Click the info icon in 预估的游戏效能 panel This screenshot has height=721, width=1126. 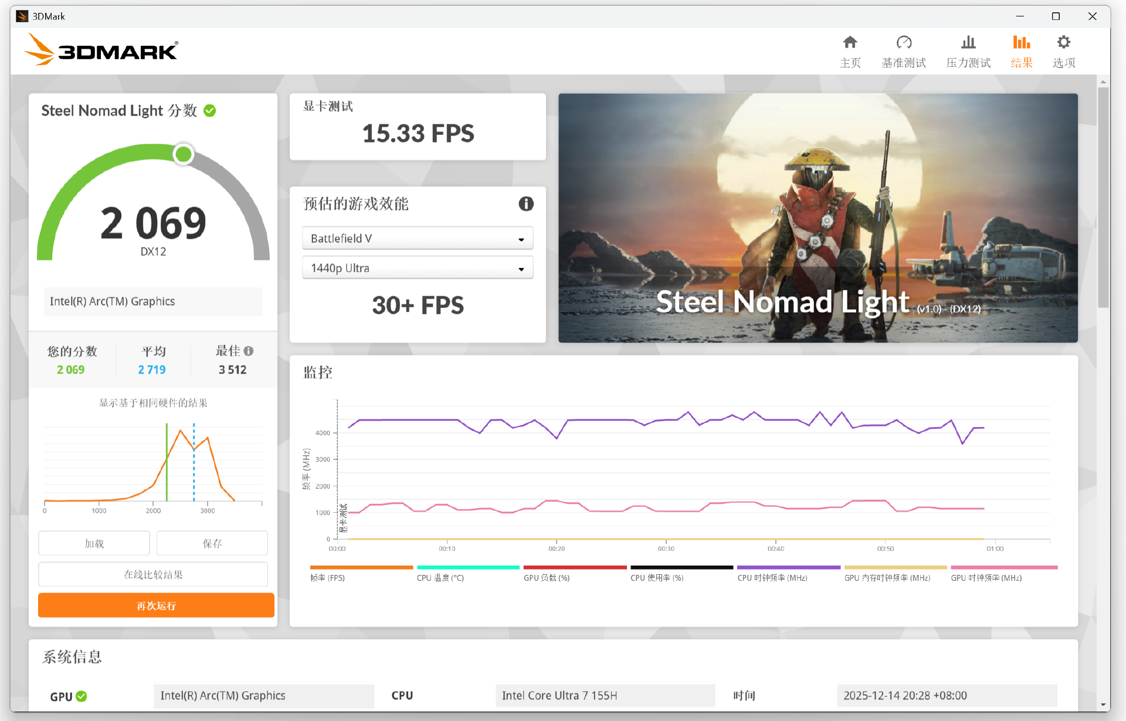526,204
